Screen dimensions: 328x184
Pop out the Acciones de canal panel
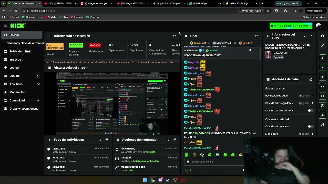pos(311,79)
